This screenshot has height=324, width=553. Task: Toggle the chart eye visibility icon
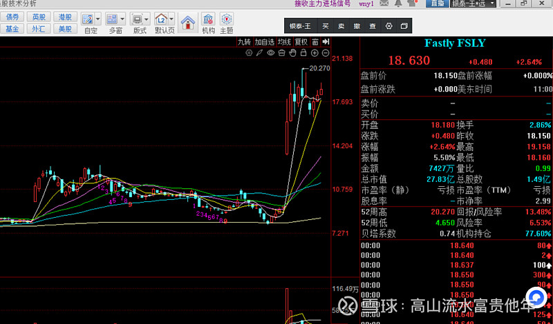[x=270, y=53]
